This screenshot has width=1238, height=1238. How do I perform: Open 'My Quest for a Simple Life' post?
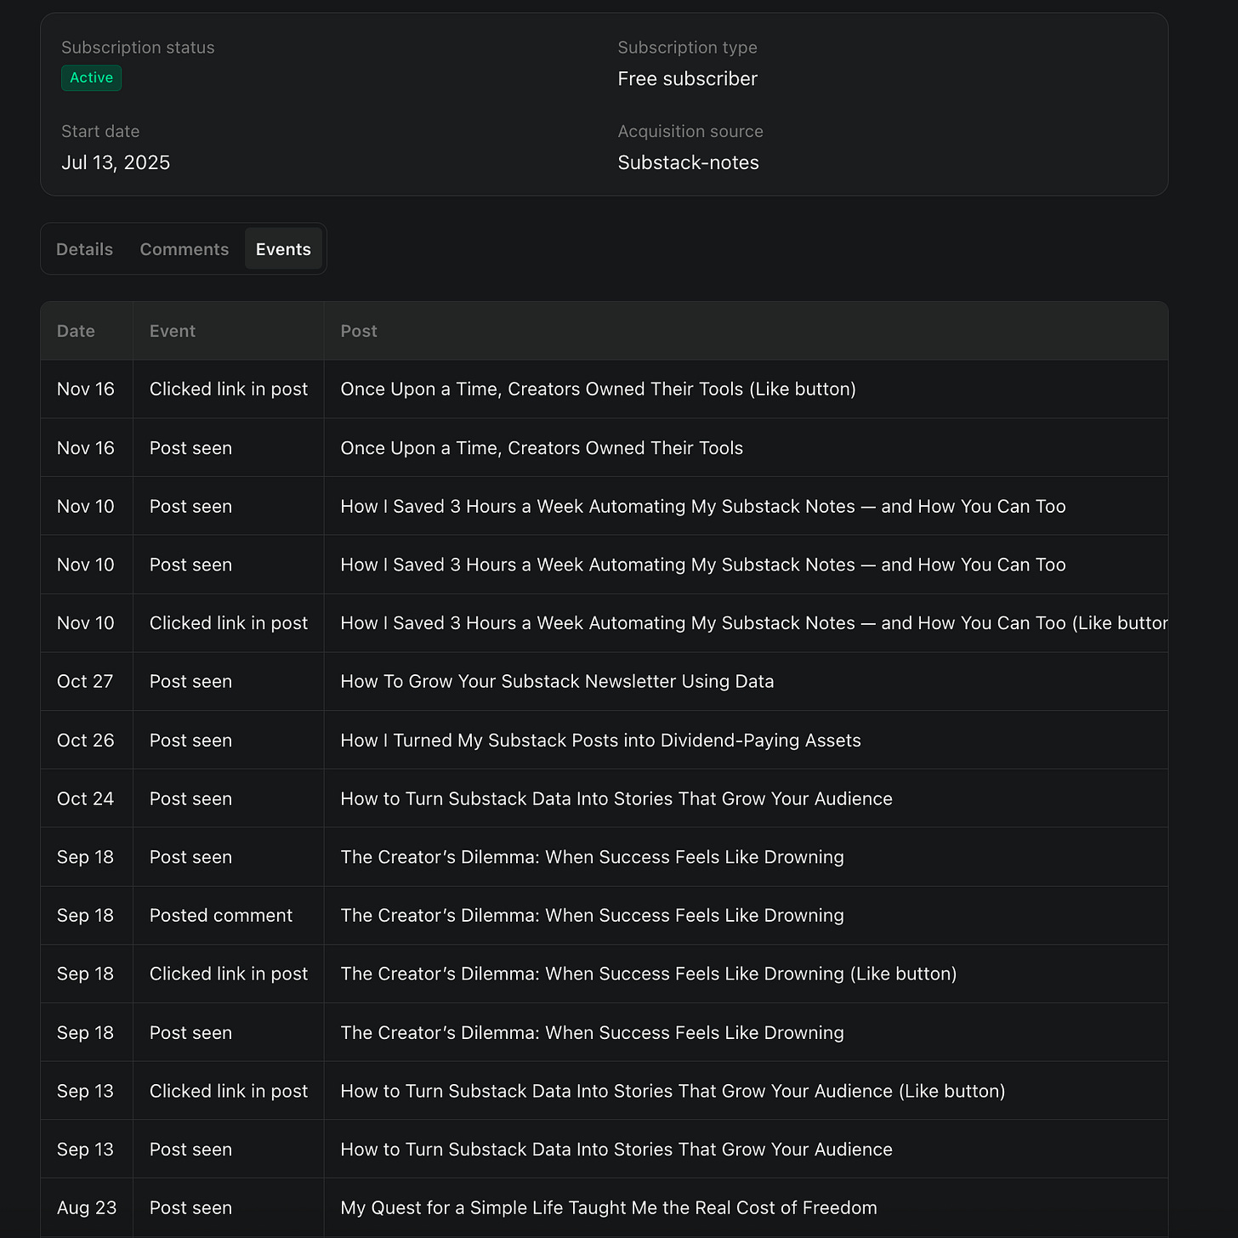click(x=609, y=1207)
